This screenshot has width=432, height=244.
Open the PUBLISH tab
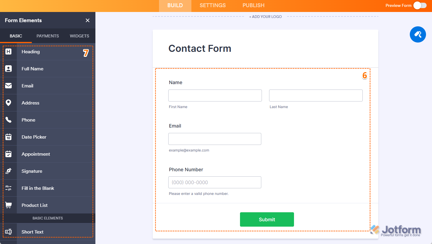tap(253, 5)
